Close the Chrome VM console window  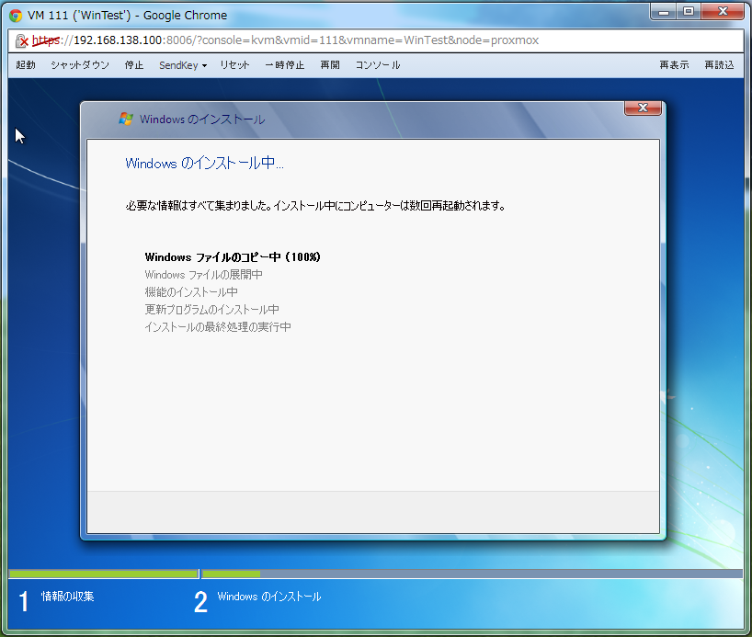723,12
